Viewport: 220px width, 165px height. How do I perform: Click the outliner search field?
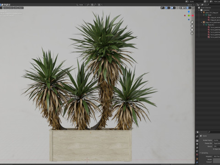tap(214, 5)
